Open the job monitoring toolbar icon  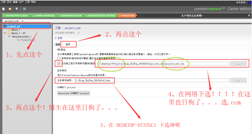24,9
